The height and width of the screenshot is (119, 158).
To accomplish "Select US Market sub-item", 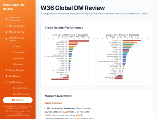I will (x=17, y=46).
